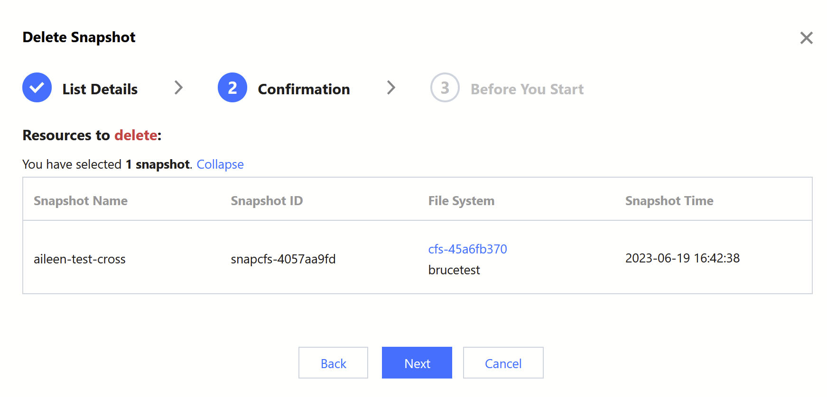Viewport: 827px width, 397px height.
Task: Collapse the selected snapshot list
Action: tap(220, 164)
